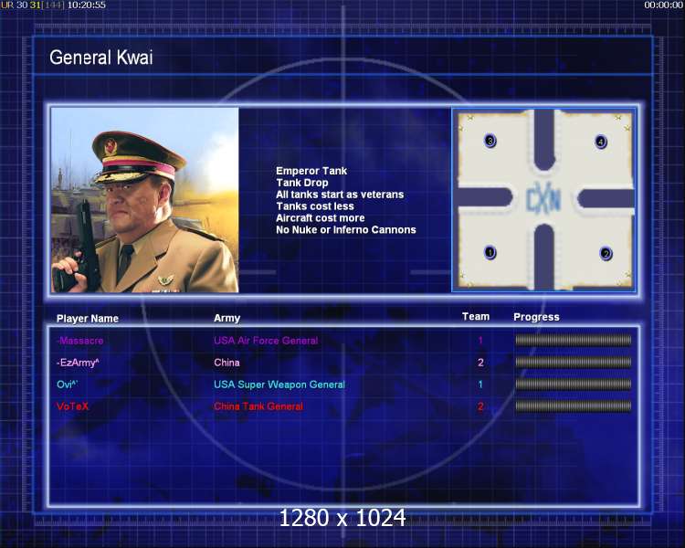685x548 pixels.
Task: Click the General Kwai title heading
Action: pos(100,58)
